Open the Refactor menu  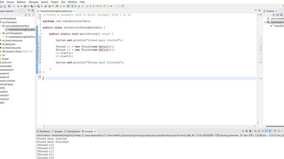[21, 2]
